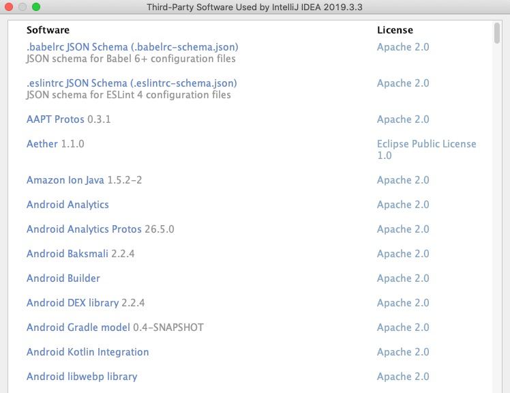Open Apache 2.0 license for Android DEX library
510x393 pixels.
click(403, 303)
